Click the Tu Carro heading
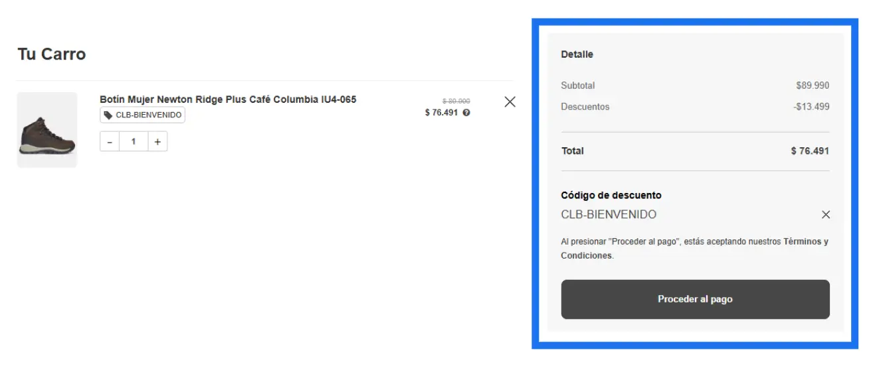Image resolution: width=869 pixels, height=368 pixels. 52,54
